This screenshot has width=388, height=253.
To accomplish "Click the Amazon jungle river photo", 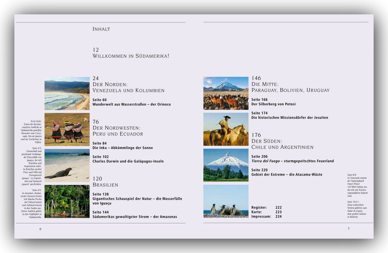I will [67, 201].
